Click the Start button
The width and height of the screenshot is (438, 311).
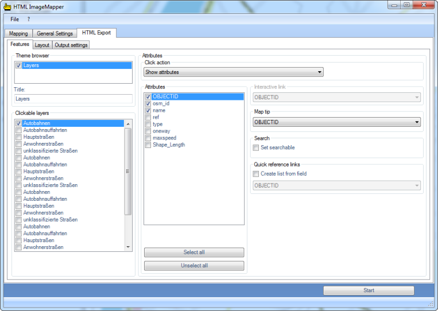(x=369, y=290)
